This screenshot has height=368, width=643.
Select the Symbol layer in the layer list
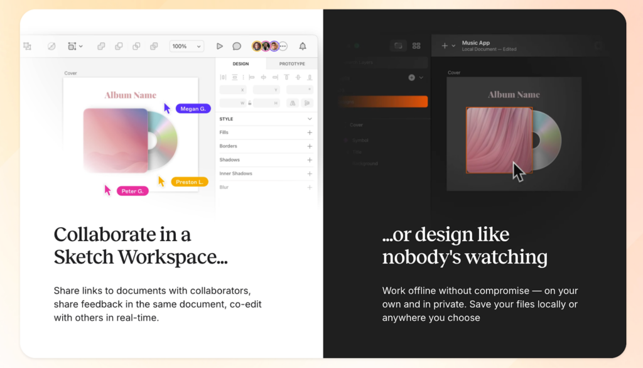pos(360,141)
